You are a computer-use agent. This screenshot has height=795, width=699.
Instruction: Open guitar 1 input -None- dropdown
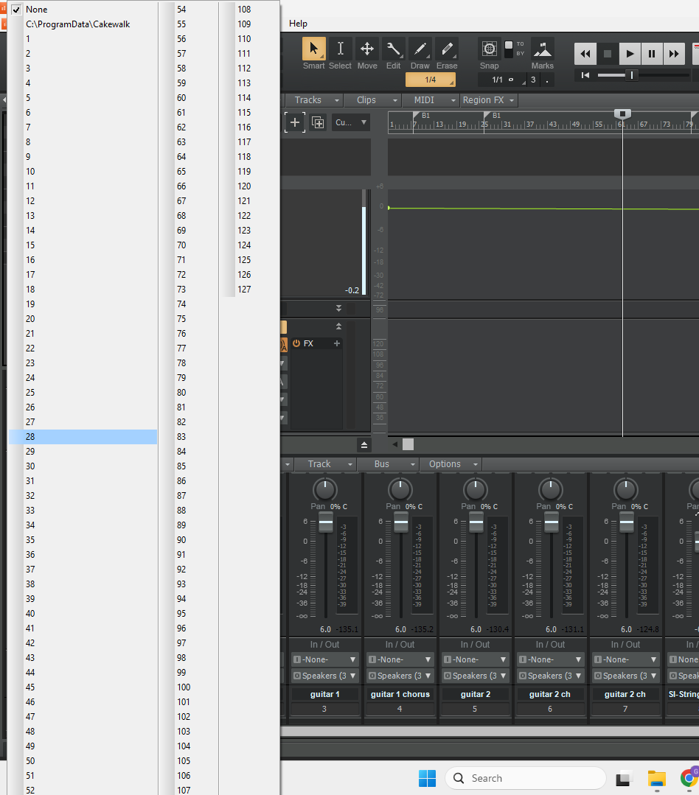click(x=324, y=659)
